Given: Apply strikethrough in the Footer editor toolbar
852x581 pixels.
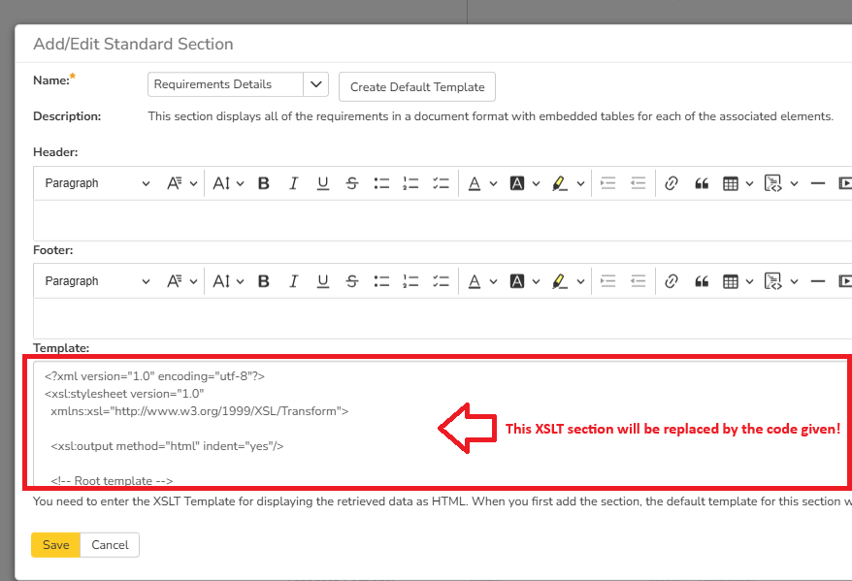Looking at the screenshot, I should 352,281.
